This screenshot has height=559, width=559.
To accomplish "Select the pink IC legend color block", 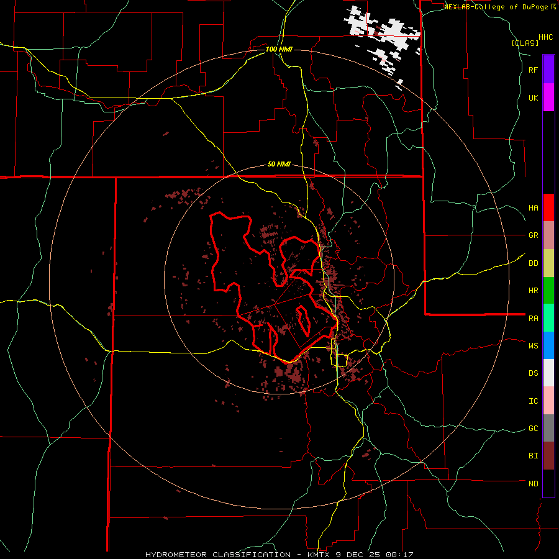I will click(x=548, y=401).
